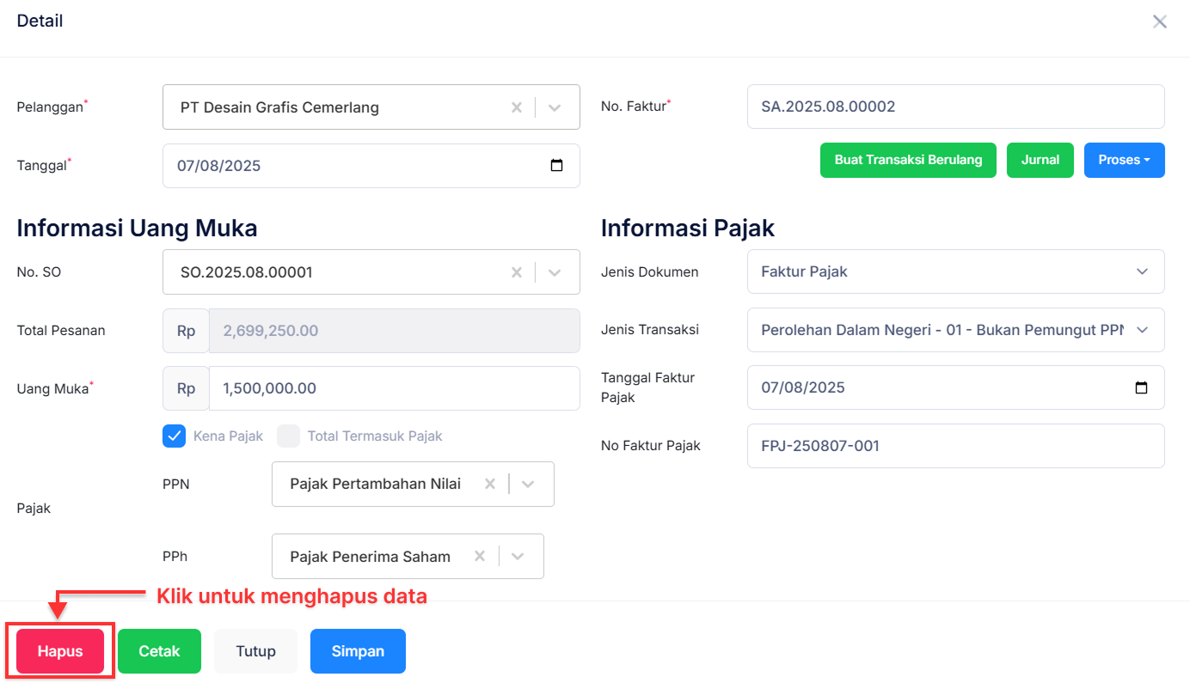Click Tutup to close
1190x683 pixels.
coord(255,650)
